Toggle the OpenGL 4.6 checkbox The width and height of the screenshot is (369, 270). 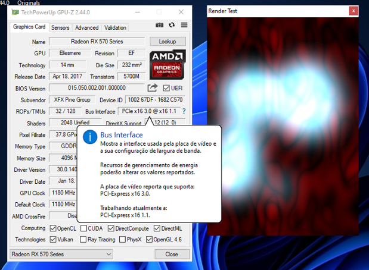point(149,240)
